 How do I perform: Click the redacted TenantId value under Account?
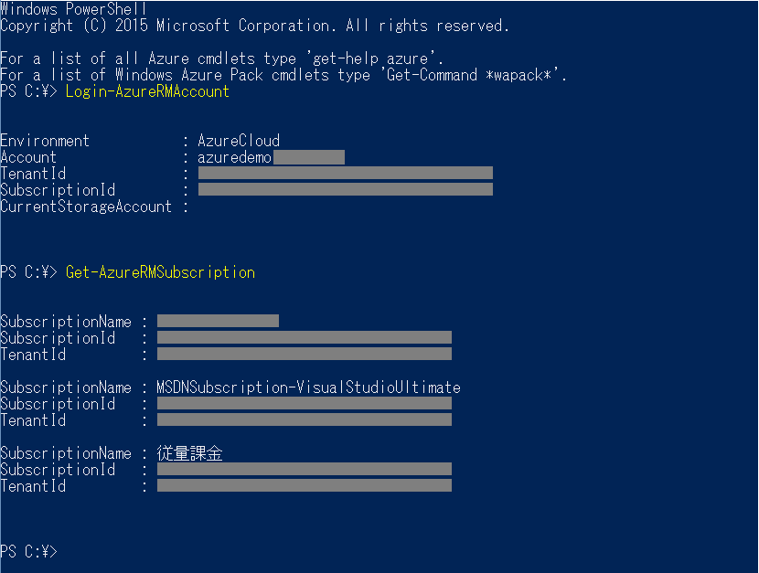pos(346,173)
